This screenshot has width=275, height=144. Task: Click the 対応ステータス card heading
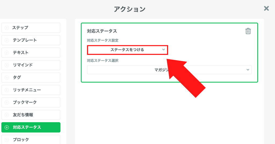point(102,31)
